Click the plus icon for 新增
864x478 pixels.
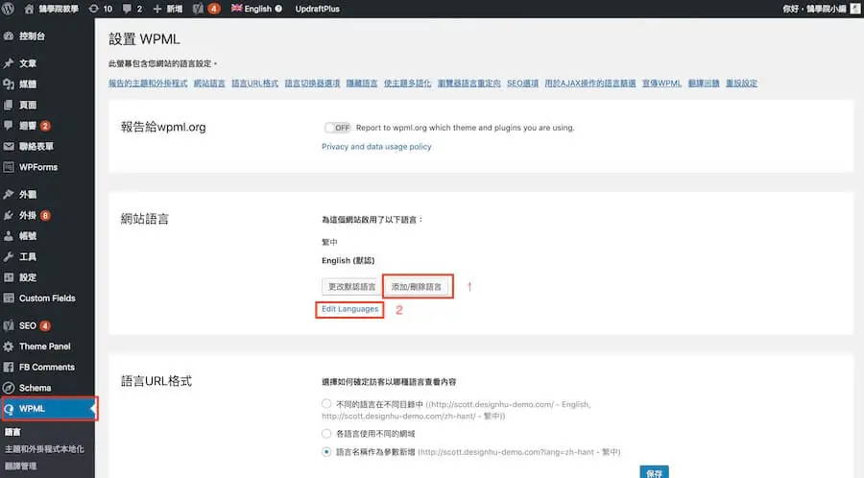click(157, 9)
